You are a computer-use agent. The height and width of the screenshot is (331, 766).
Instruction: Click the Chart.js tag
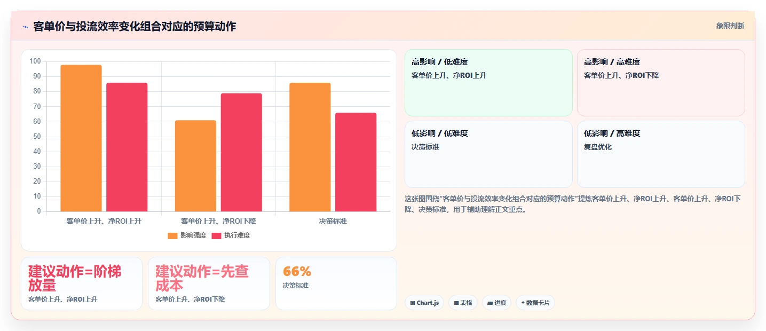pos(424,303)
